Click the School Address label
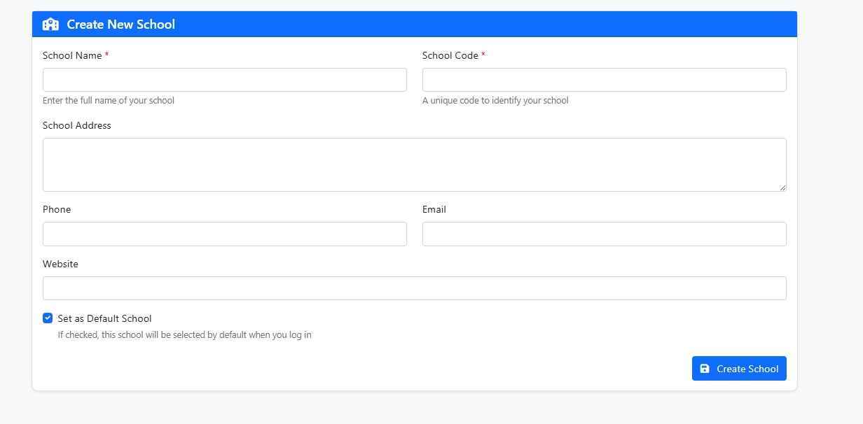The width and height of the screenshot is (863, 424). click(x=77, y=125)
